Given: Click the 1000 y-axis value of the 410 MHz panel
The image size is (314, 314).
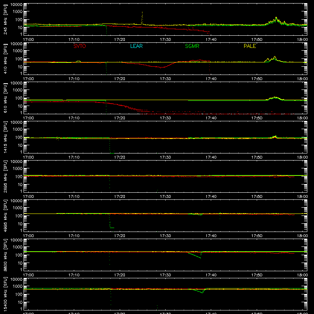Looking at the screenshot, I should click(x=18, y=51).
